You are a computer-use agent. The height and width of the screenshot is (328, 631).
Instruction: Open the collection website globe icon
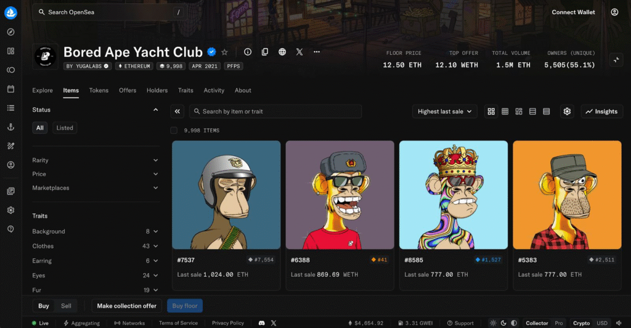click(x=282, y=52)
